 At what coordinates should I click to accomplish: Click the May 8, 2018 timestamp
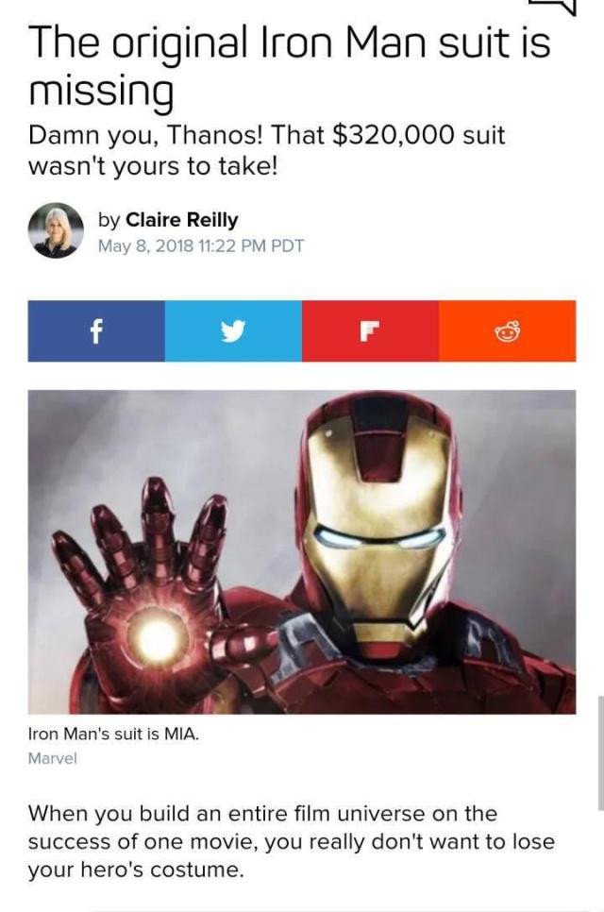[x=201, y=246]
